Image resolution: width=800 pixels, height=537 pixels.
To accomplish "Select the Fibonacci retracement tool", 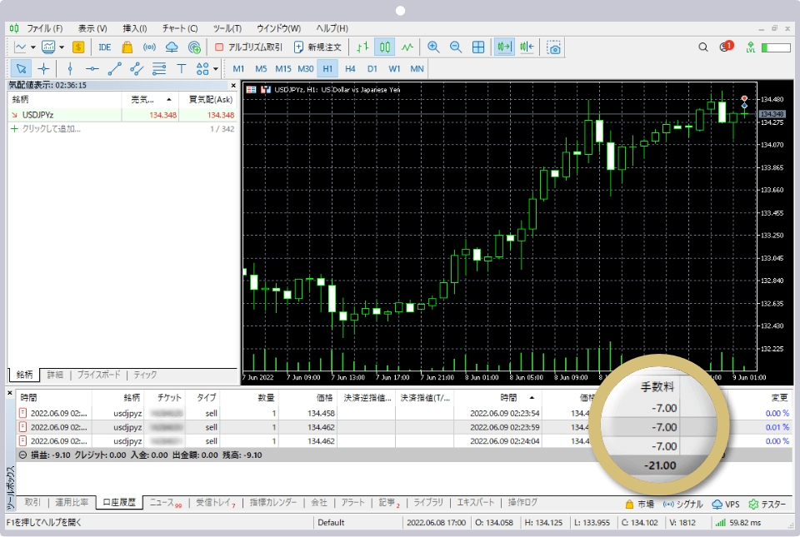I will (x=159, y=69).
